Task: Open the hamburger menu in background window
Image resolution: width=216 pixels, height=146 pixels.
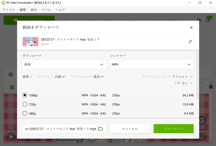Action: [12, 87]
